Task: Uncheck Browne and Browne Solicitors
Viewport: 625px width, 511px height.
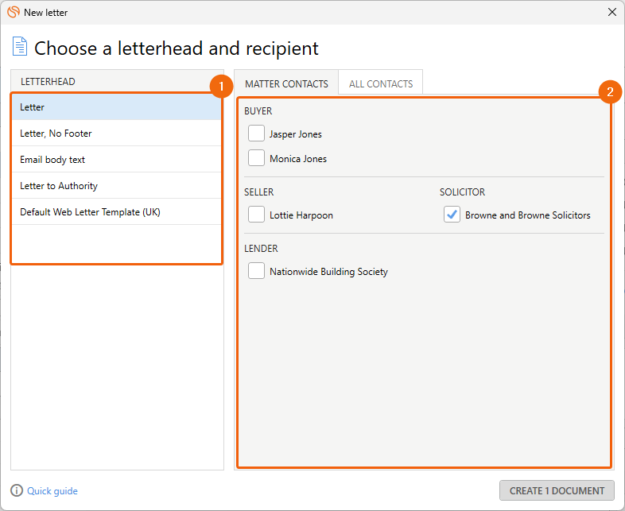Action: pyautogui.click(x=452, y=215)
